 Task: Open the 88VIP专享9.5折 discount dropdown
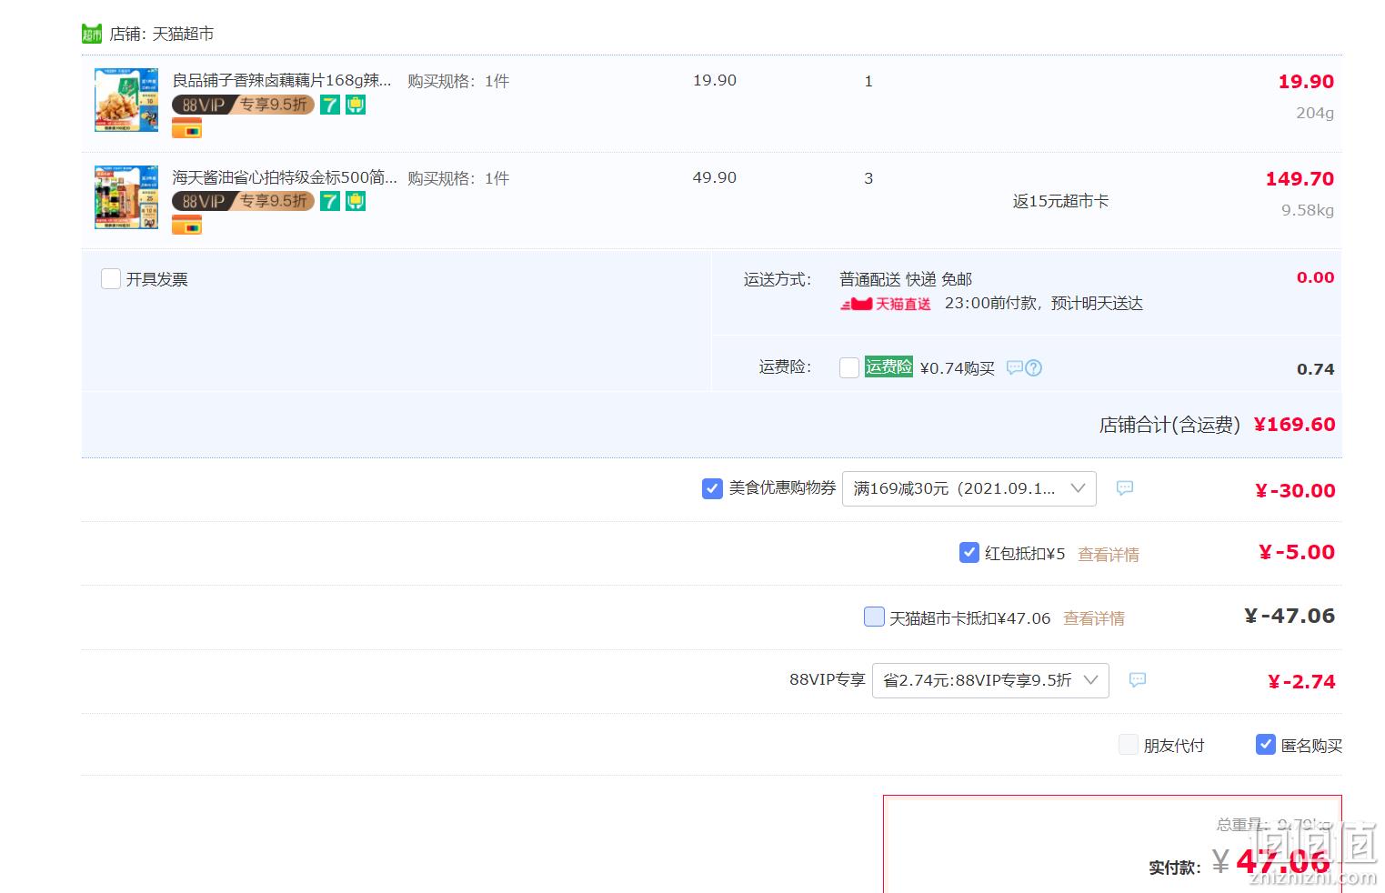[x=990, y=680]
